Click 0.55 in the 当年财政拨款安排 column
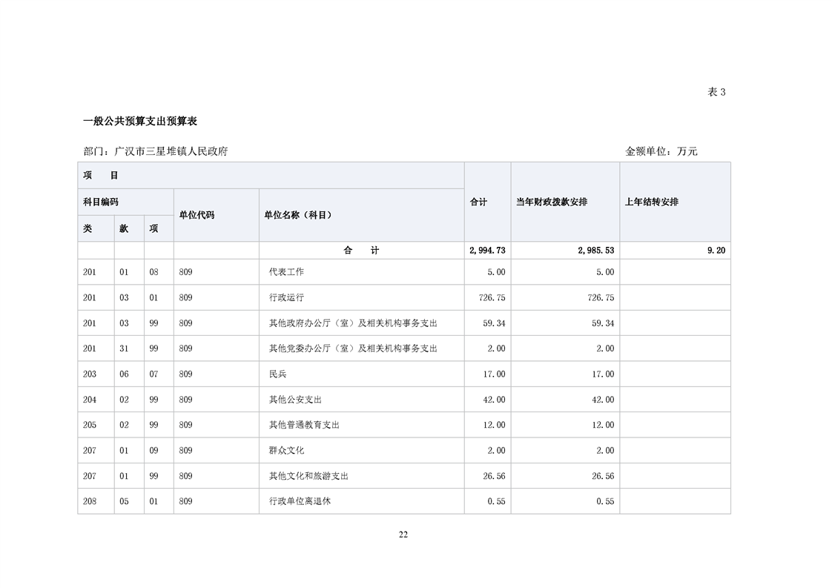This screenshot has height=588, width=832. pos(605,501)
